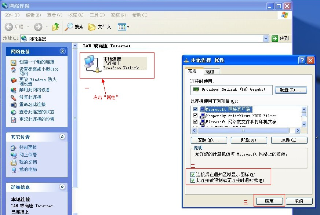Collapse the 其它位置 panel section
The image size is (320, 215).
click(x=62, y=137)
